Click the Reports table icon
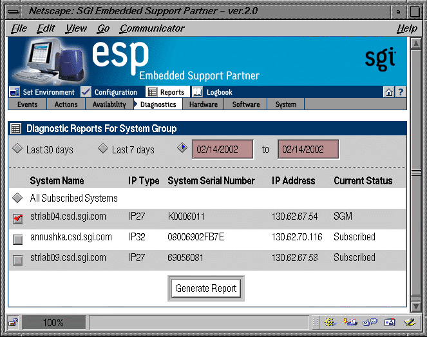Screen dimensions: 427x337 (x=152, y=92)
